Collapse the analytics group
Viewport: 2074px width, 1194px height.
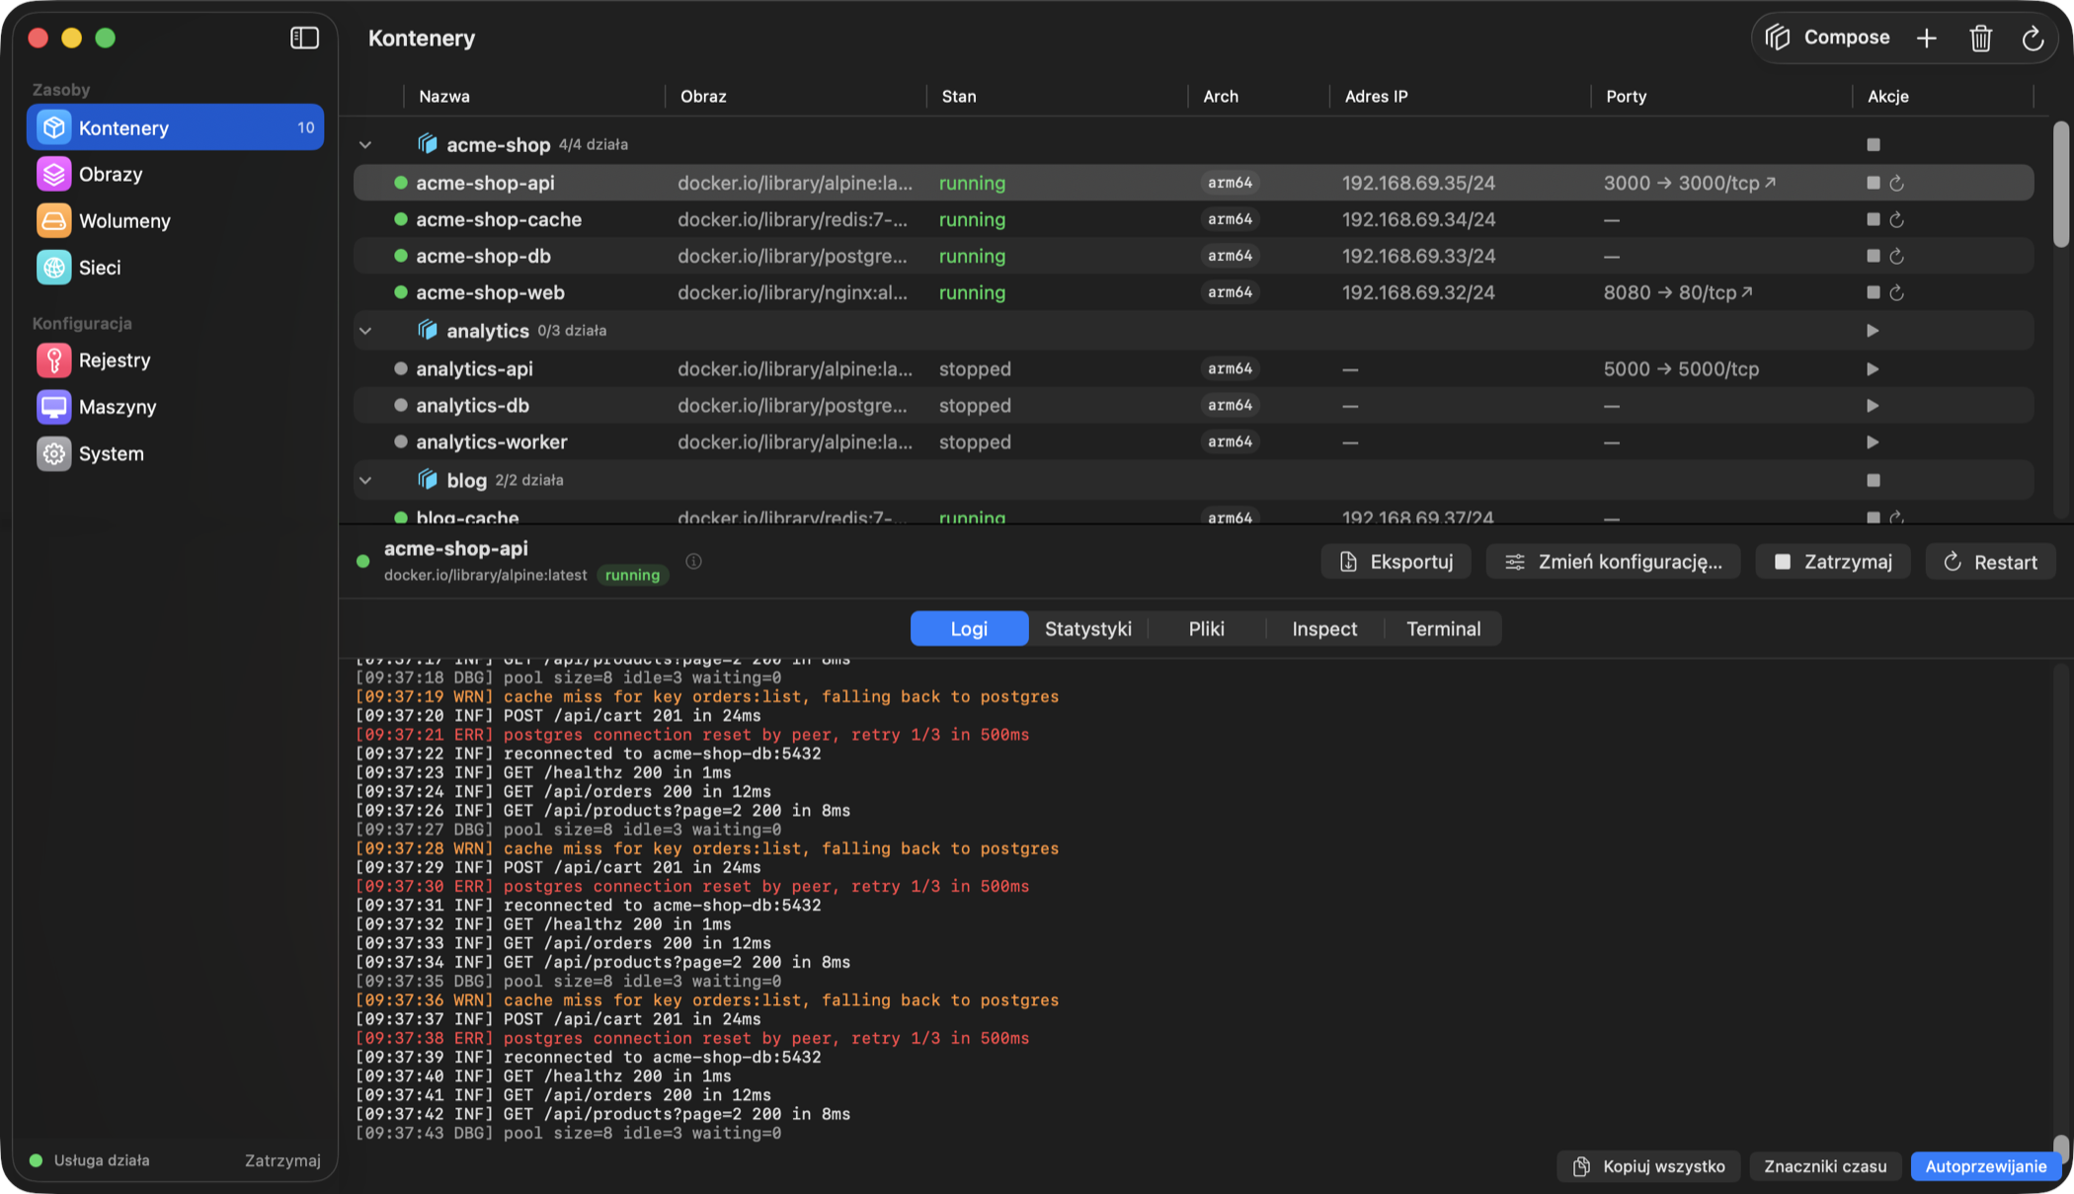pos(365,330)
